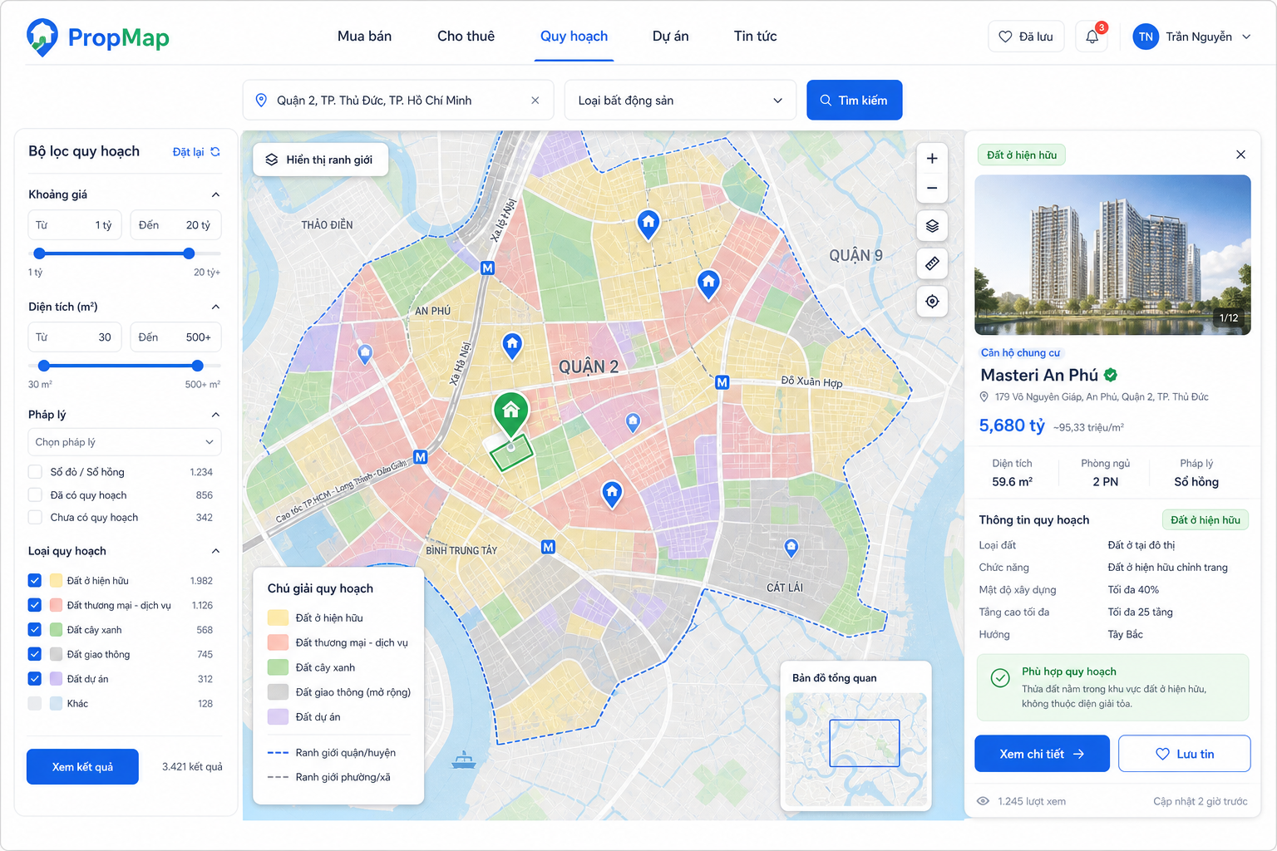The width and height of the screenshot is (1277, 851).
Task: Uncheck Đất cây xanh filter
Action: [35, 629]
